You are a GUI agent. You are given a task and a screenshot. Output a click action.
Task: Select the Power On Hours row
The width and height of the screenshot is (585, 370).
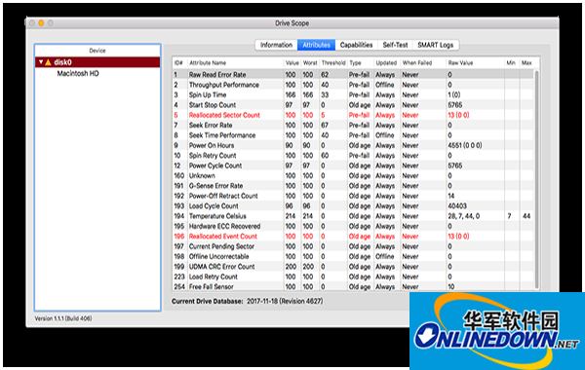[353, 145]
